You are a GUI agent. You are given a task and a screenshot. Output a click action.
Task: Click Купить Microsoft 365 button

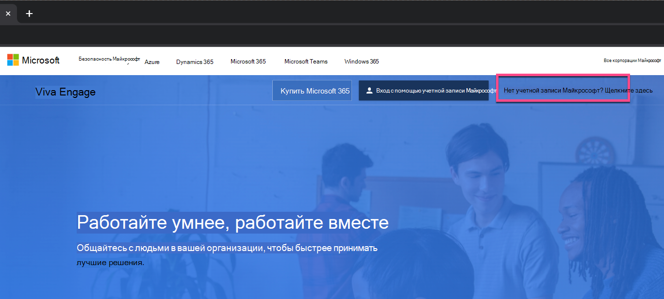(312, 91)
